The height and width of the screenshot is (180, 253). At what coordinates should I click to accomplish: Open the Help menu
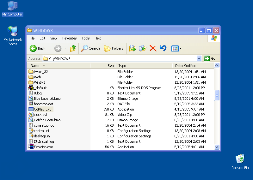[98, 38]
